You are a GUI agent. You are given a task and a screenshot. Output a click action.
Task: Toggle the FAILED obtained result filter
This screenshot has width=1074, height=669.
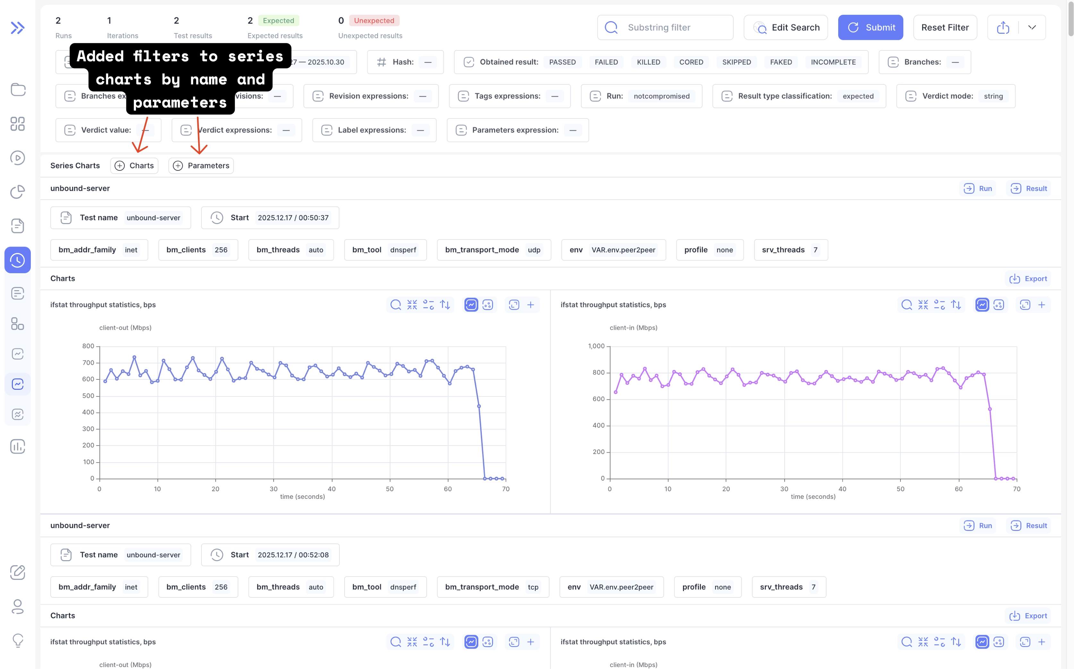coord(606,62)
